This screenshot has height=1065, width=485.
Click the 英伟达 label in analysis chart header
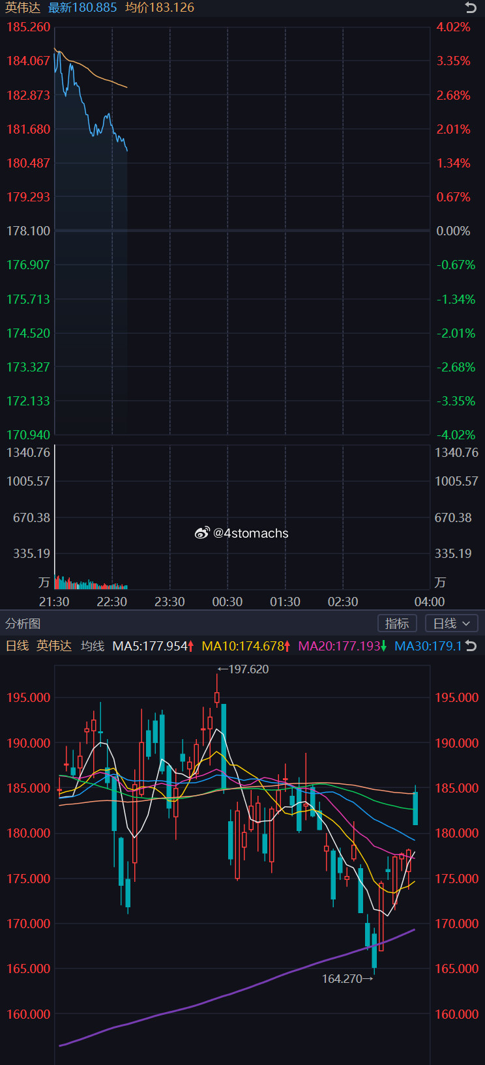(54, 646)
